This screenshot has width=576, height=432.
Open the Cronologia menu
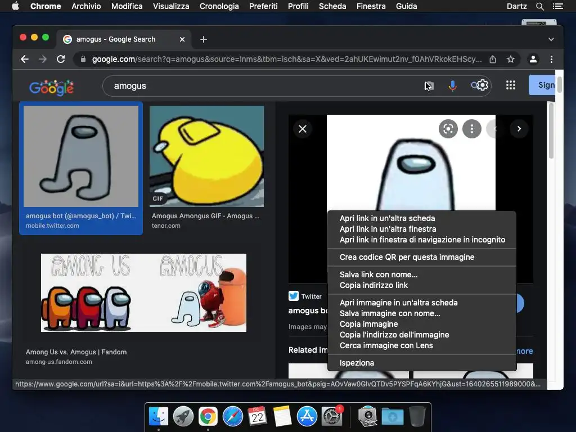(x=219, y=6)
